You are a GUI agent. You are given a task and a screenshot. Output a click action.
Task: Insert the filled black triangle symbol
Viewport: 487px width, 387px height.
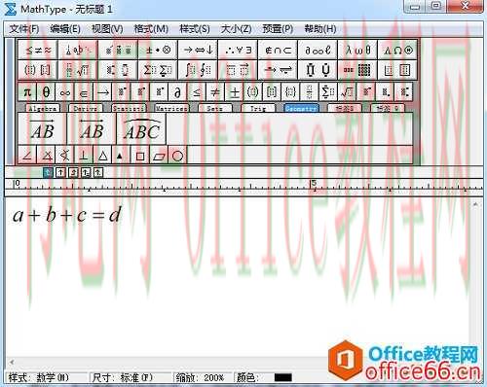click(x=120, y=156)
